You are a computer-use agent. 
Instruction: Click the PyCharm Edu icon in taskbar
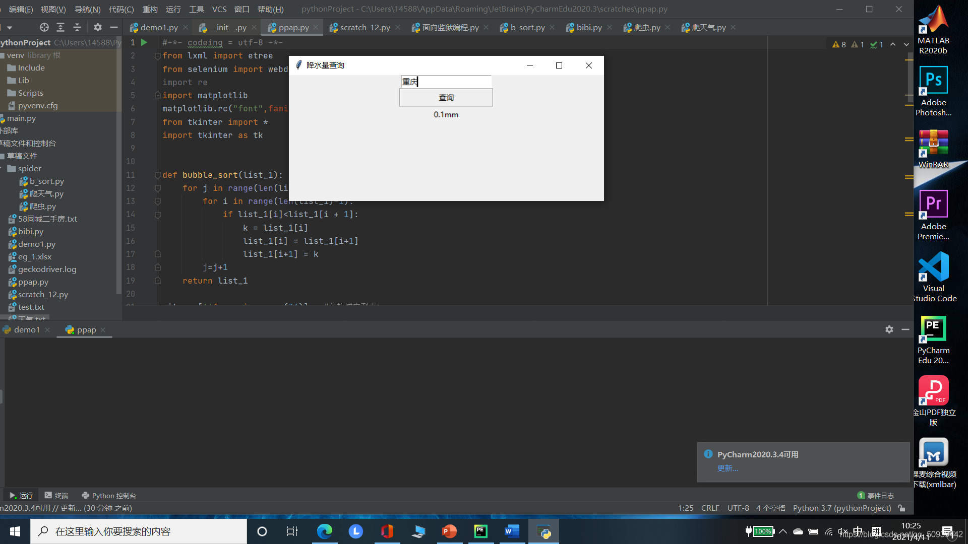480,531
